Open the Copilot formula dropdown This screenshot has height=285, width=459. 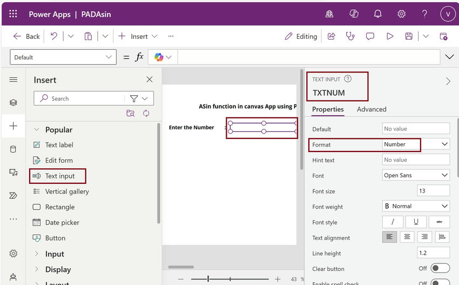163,57
